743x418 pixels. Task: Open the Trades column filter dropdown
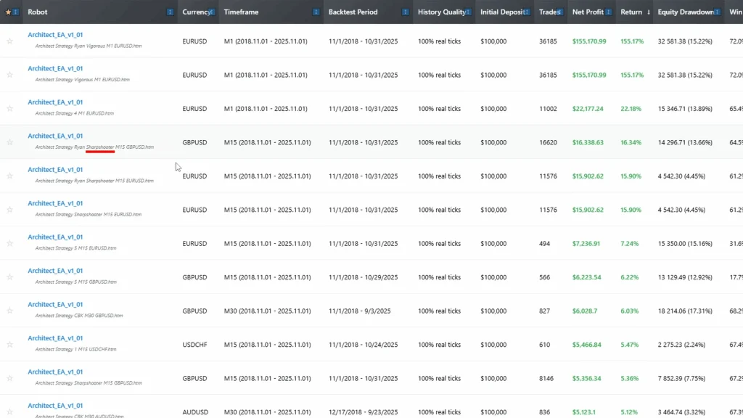point(559,12)
